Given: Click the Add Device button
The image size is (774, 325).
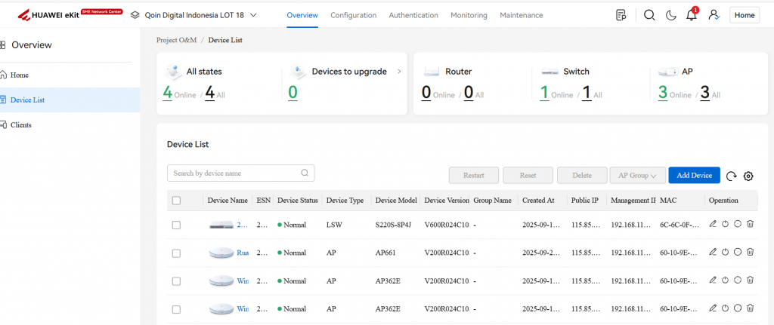Looking at the screenshot, I should (x=694, y=176).
